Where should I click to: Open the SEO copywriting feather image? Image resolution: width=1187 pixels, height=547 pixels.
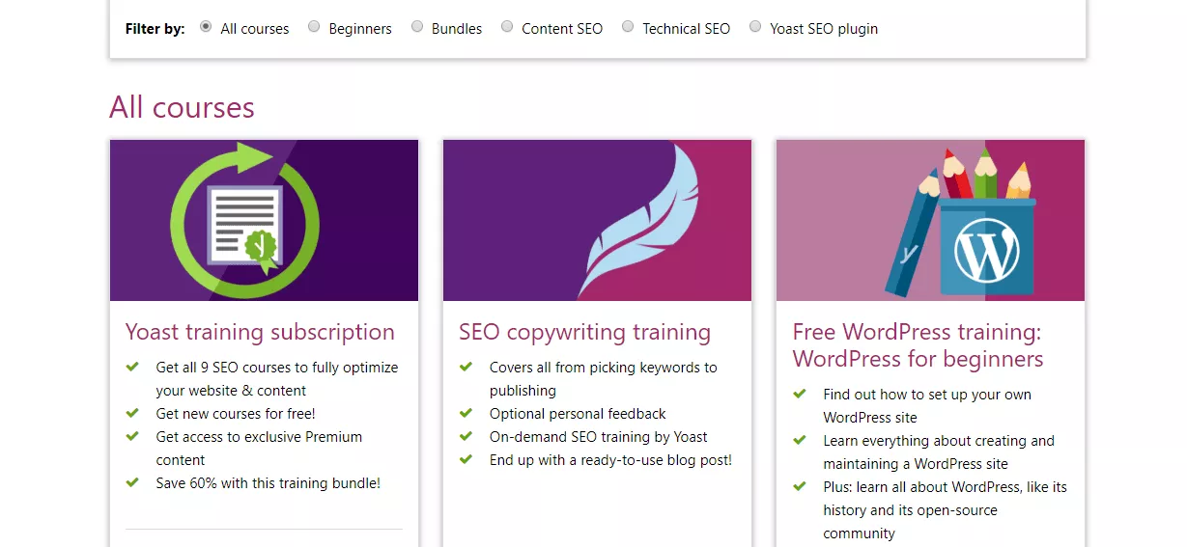(x=597, y=220)
